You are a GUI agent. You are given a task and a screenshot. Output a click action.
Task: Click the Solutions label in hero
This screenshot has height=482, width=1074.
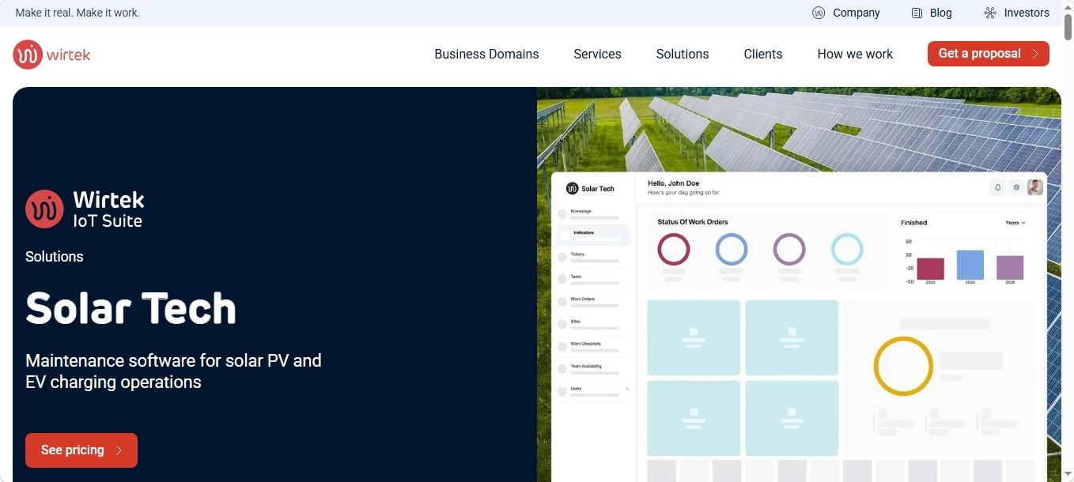[55, 257]
